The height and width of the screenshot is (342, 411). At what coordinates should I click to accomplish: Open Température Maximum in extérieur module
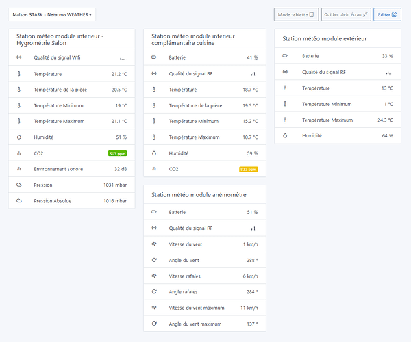coord(327,120)
